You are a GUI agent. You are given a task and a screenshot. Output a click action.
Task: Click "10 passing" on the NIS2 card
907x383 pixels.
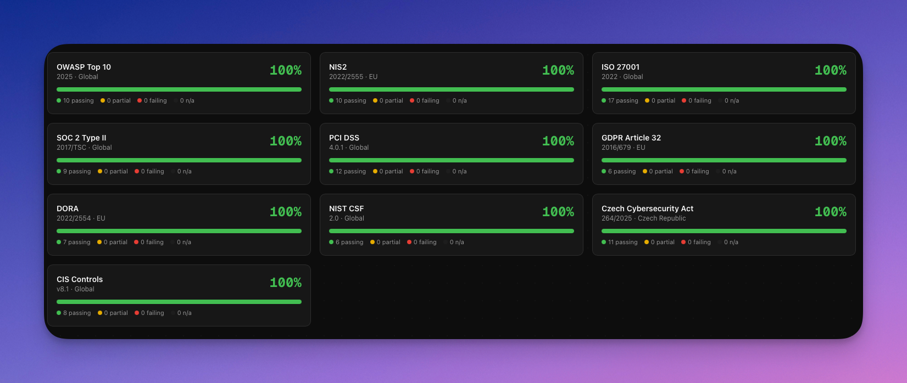click(348, 100)
